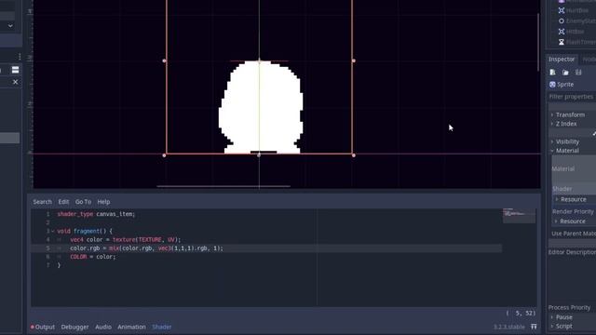Expand the Resource section under Render Priority
Screen dimensions: 596x335
pos(573,221)
